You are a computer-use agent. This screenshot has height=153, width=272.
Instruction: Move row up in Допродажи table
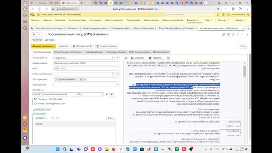(53, 118)
